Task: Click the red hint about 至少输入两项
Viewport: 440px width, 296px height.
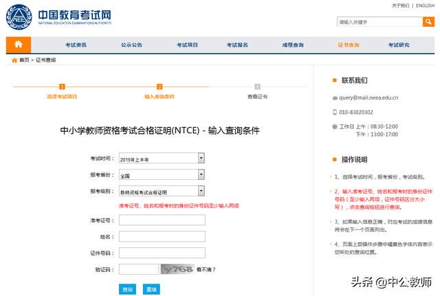Action: click(179, 206)
